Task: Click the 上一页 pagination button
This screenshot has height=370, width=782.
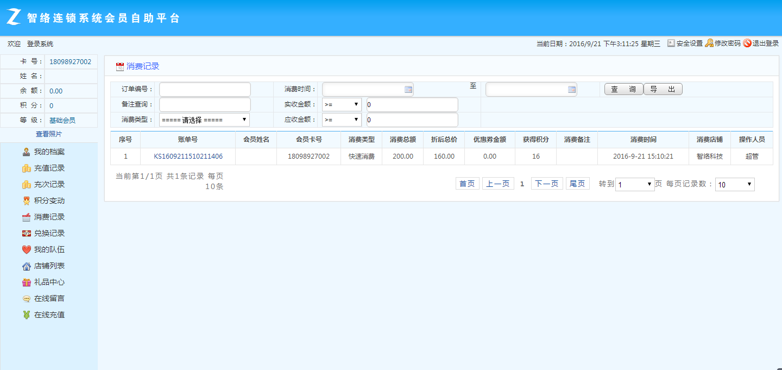Action: (498, 184)
